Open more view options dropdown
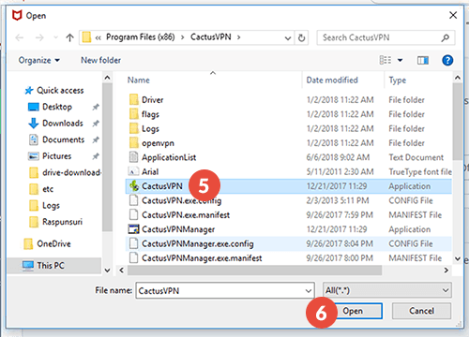The width and height of the screenshot is (469, 337). pyautogui.click(x=400, y=60)
